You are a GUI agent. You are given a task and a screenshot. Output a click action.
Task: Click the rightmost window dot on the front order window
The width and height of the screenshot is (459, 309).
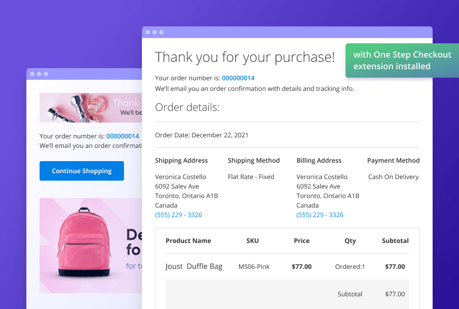coord(160,32)
